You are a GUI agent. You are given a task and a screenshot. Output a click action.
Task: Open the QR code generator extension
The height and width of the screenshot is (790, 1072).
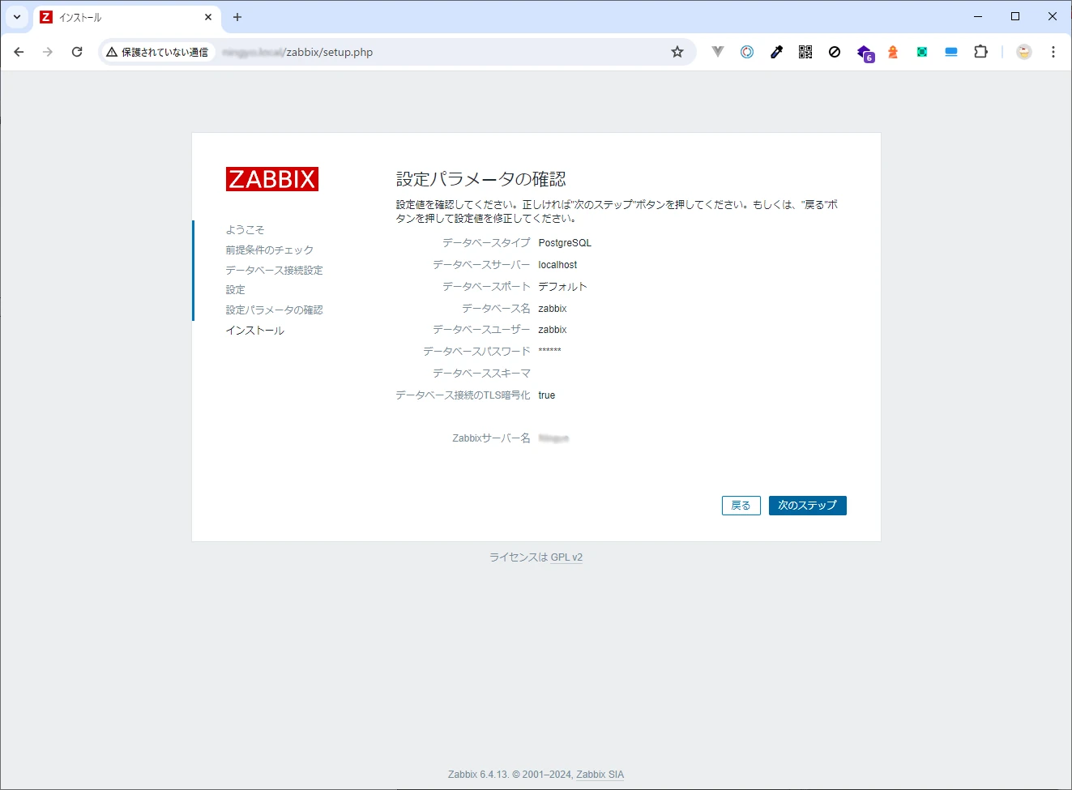[805, 52]
